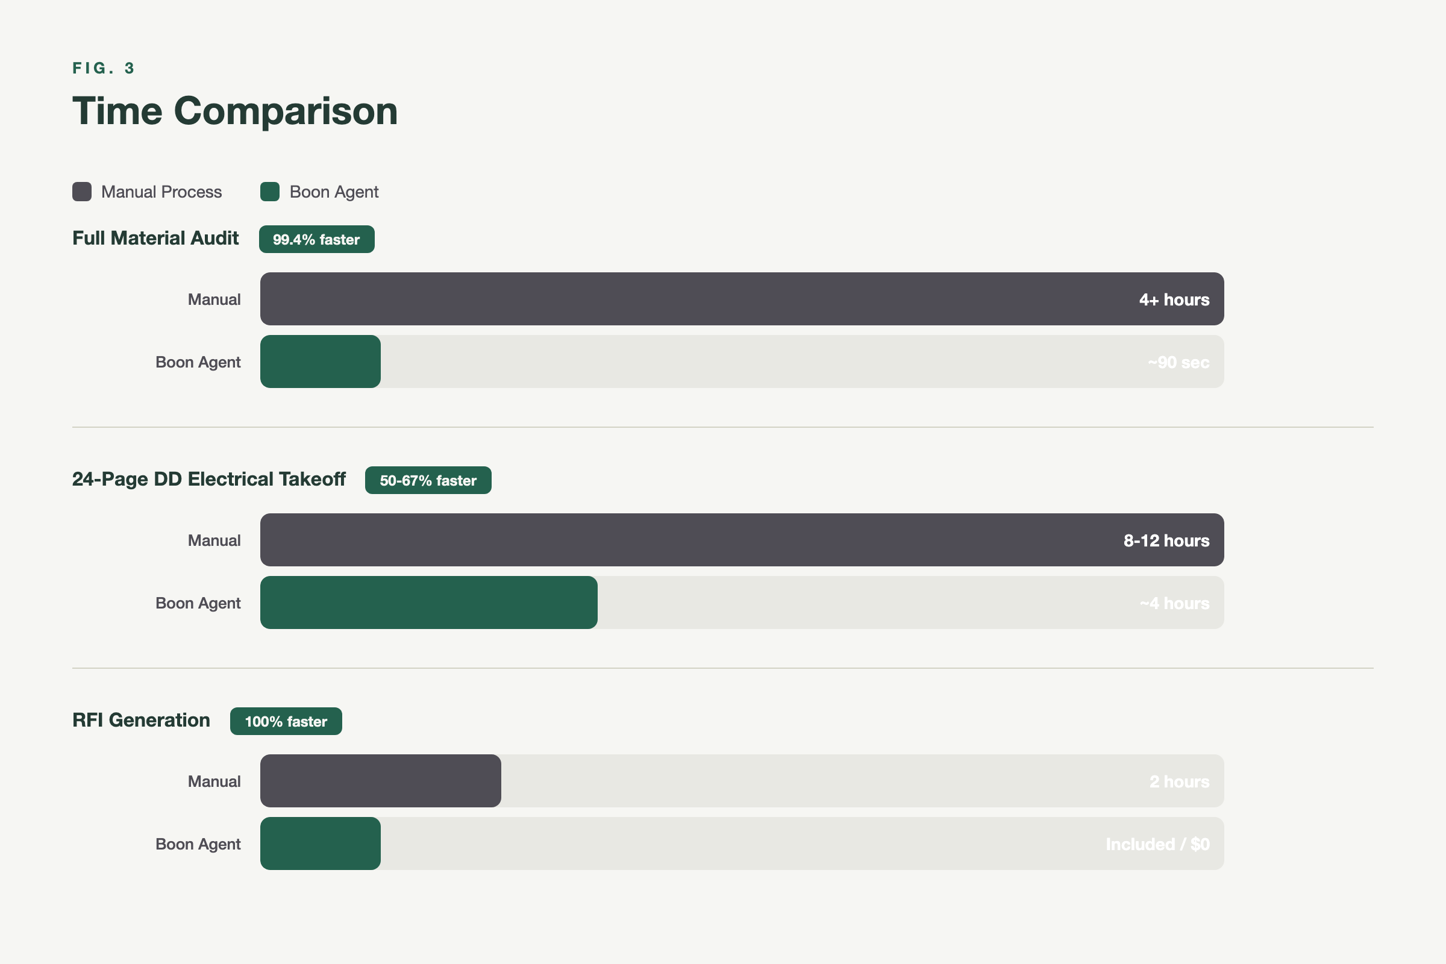Click the Included / $0 green bar
Viewport: 1446px width, 964px height.
coord(321,844)
